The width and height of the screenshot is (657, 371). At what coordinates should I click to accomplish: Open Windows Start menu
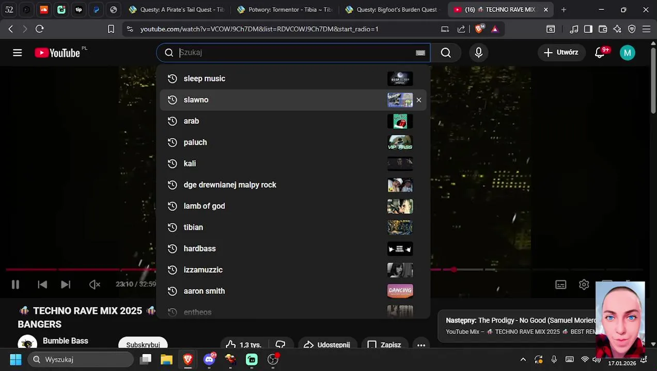[x=15, y=359]
